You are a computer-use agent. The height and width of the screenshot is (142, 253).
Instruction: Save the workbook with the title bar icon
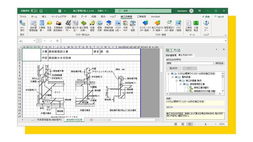pyautogui.click(x=41, y=11)
